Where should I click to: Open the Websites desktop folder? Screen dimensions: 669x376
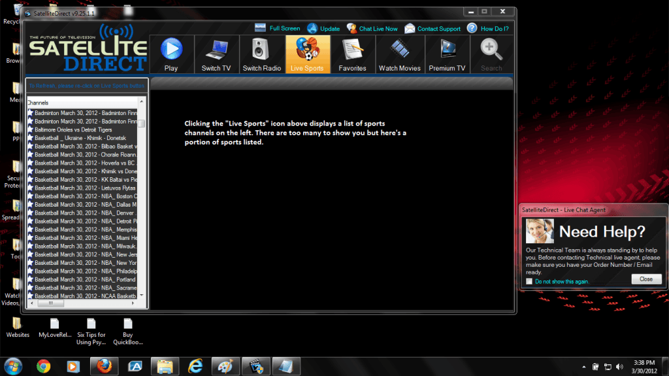click(x=18, y=328)
